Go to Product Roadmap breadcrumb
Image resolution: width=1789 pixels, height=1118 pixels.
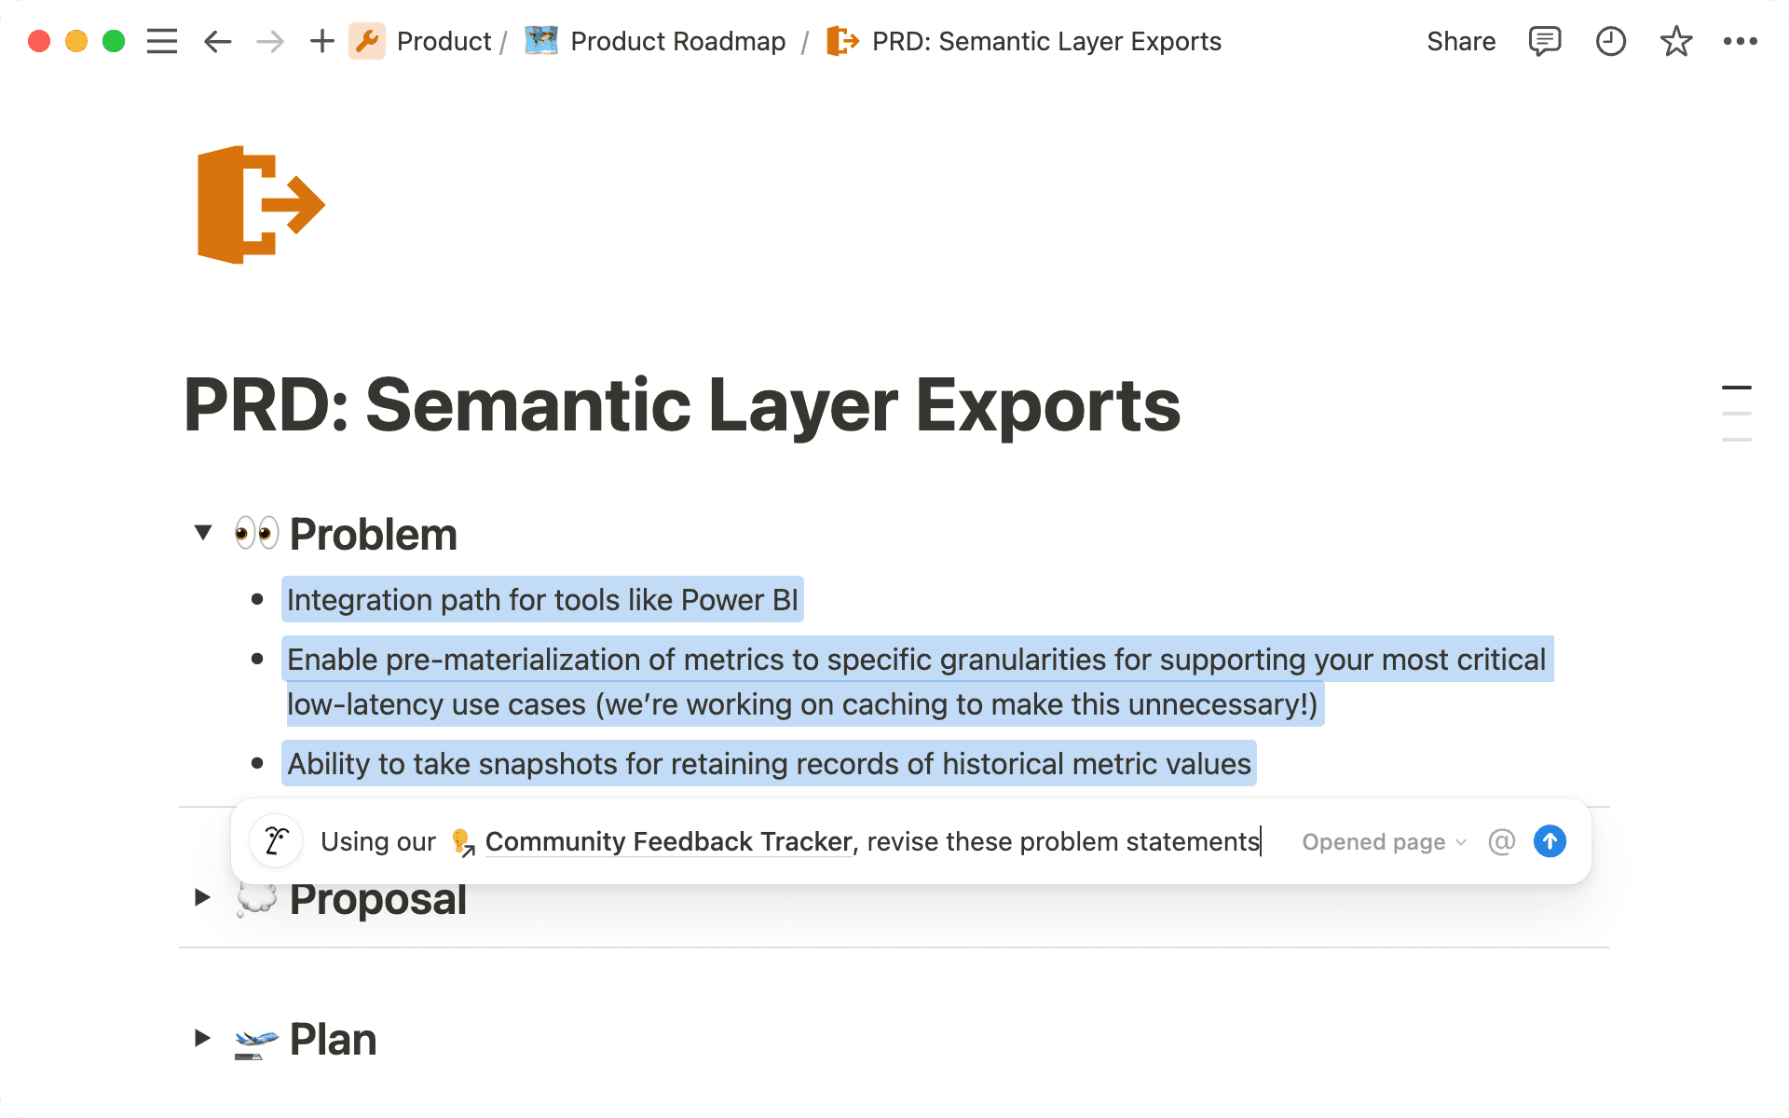(x=677, y=42)
